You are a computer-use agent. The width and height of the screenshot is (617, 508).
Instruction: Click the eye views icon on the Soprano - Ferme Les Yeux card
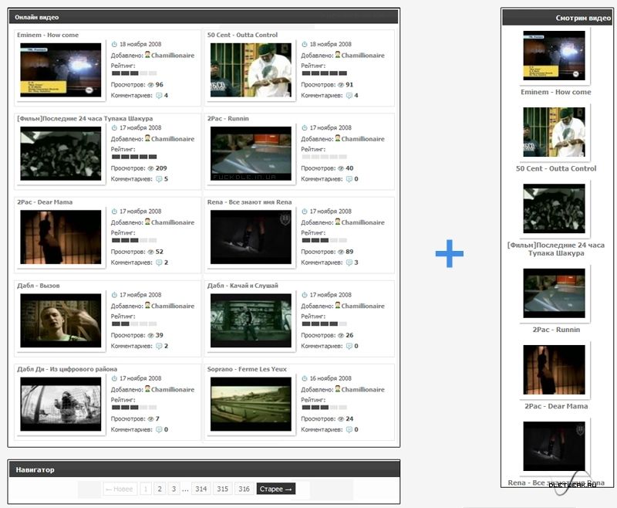coord(341,418)
